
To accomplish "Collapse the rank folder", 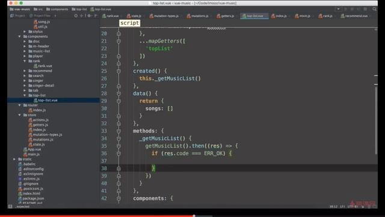I will coord(25,61).
